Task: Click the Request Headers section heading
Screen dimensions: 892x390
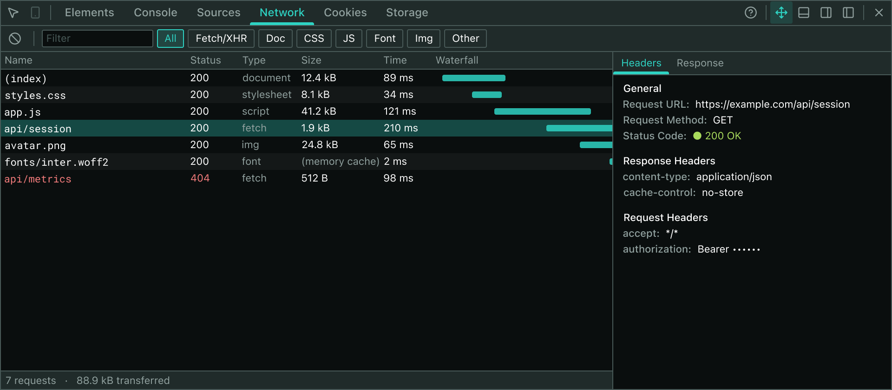Action: tap(665, 218)
